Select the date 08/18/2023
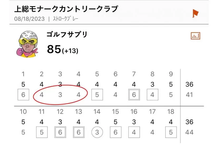Viewport: 218px width, 145px height. 30,19
